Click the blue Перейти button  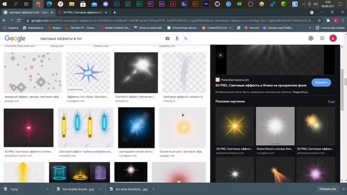click(321, 82)
